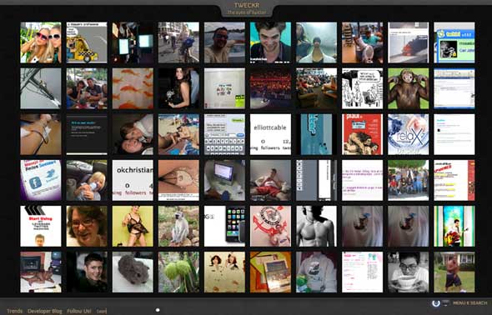Open the yellow taxi cartoon thumbnail
Image resolution: width=492 pixels, height=315 pixels.
click(x=87, y=42)
